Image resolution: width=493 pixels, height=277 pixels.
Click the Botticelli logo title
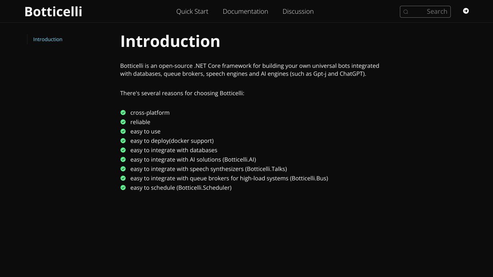pos(53,12)
